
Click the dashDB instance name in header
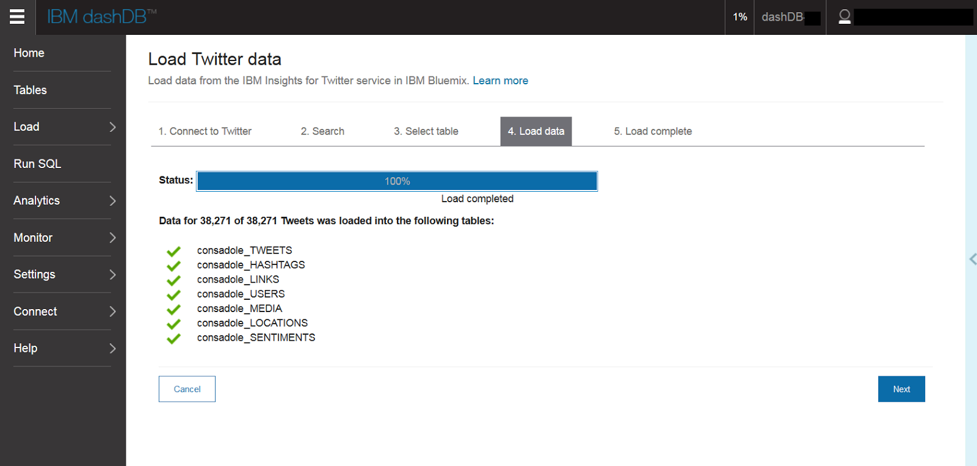pyautogui.click(x=783, y=17)
